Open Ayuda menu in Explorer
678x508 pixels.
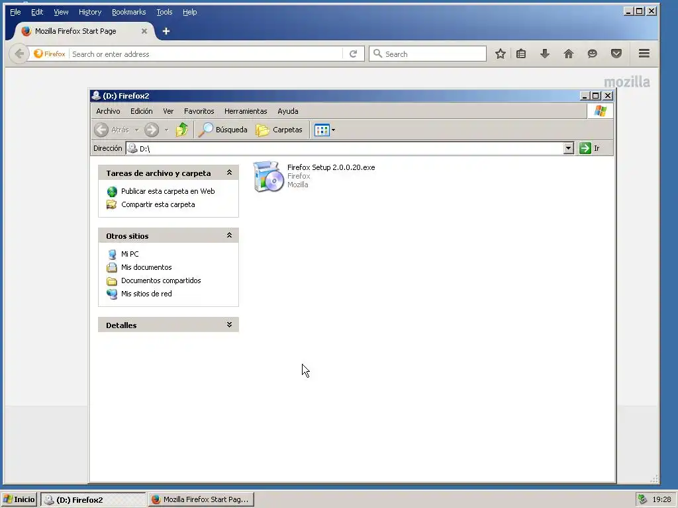(x=288, y=111)
